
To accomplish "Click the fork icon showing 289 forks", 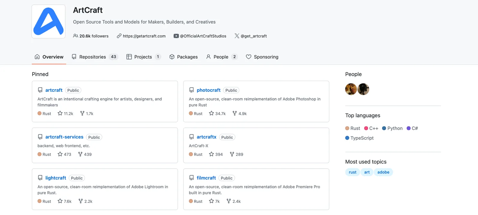I will click(232, 154).
